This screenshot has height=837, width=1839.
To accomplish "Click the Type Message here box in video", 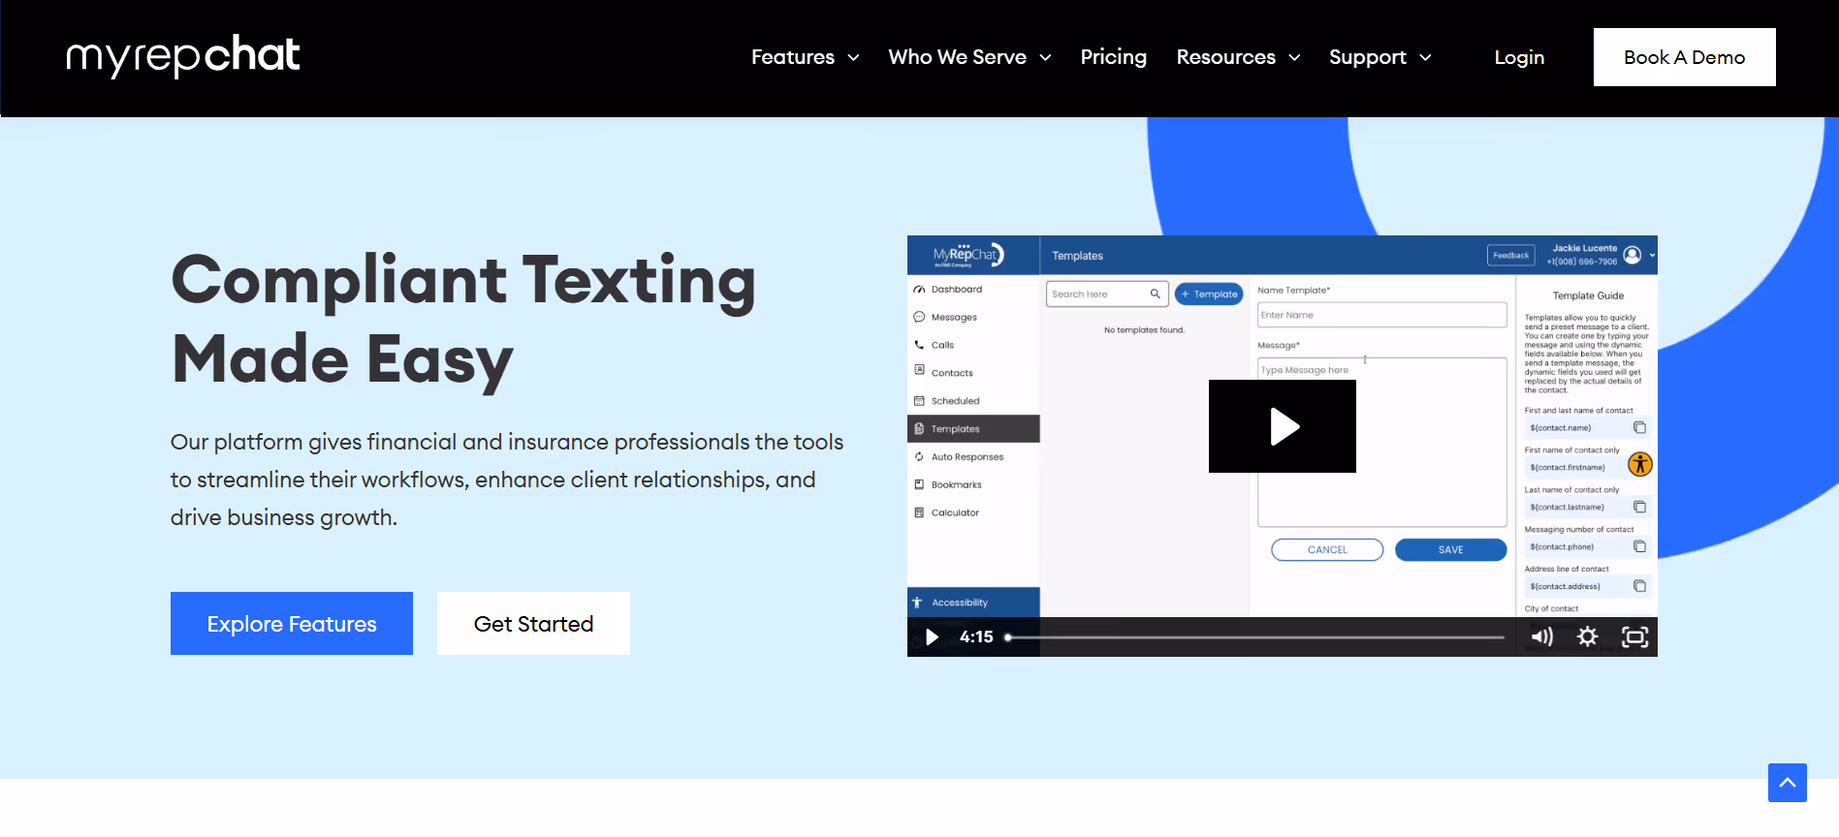I will (x=1382, y=442).
